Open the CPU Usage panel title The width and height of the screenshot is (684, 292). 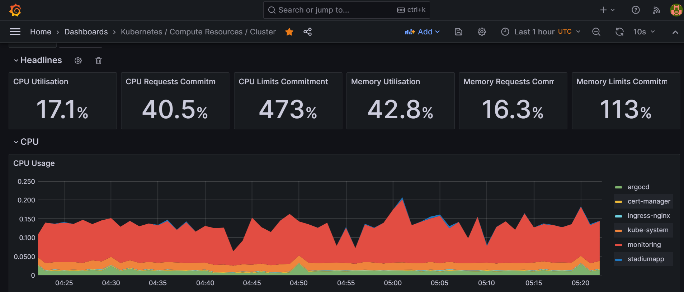coord(34,163)
